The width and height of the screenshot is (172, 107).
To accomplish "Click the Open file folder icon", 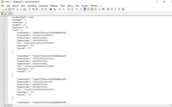I will click(x=6, y=9).
